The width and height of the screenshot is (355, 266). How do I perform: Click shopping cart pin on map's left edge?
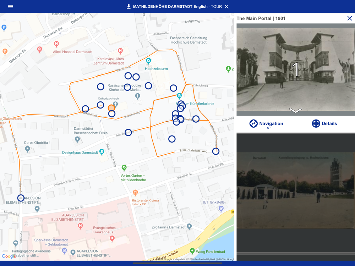(x=4, y=28)
